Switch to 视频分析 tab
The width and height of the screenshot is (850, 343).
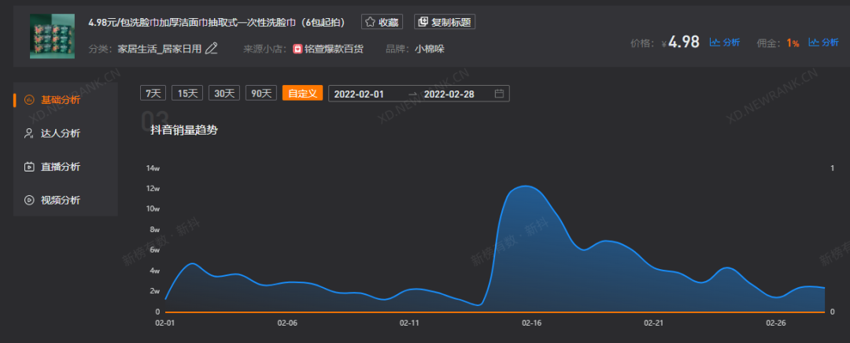[65, 200]
